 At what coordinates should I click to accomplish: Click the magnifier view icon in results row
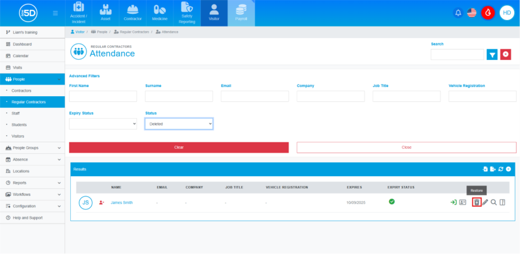[x=494, y=202]
